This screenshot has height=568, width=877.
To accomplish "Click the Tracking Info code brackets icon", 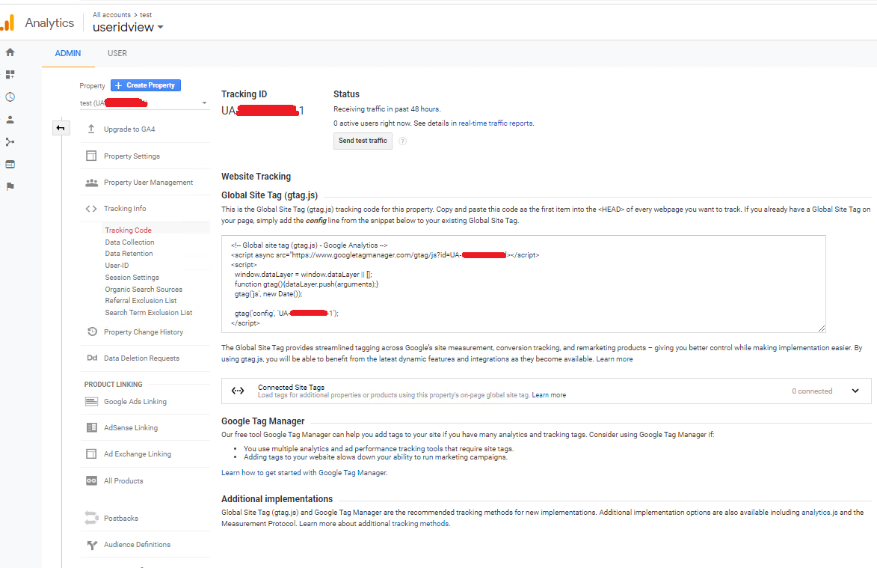I will click(91, 209).
